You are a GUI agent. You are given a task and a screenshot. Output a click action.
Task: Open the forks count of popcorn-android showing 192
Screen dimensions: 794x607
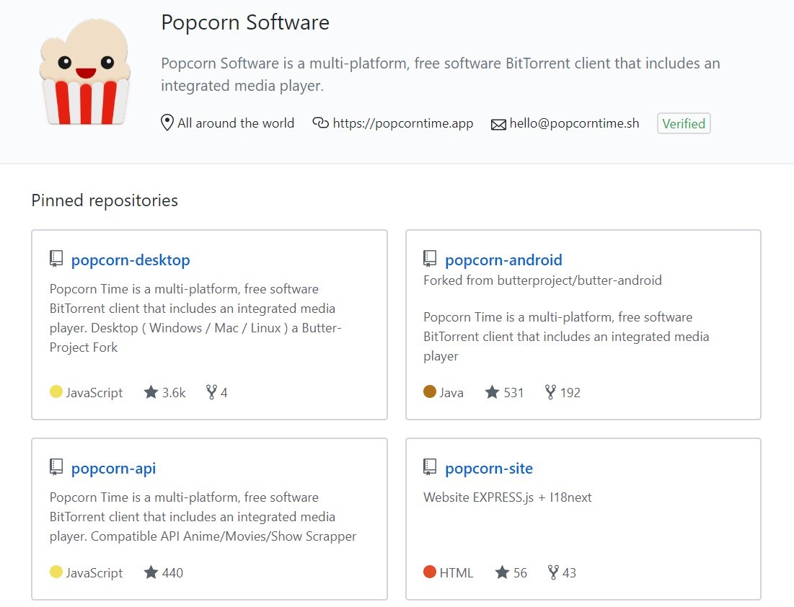[563, 392]
